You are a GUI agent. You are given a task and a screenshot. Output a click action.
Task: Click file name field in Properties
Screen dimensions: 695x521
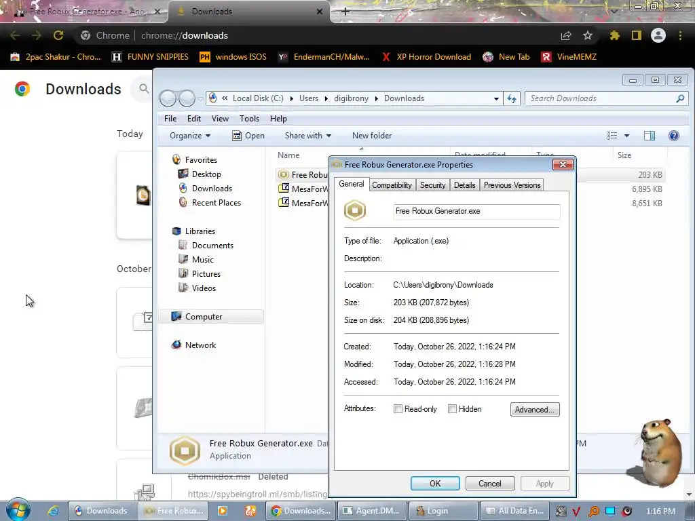476,212
